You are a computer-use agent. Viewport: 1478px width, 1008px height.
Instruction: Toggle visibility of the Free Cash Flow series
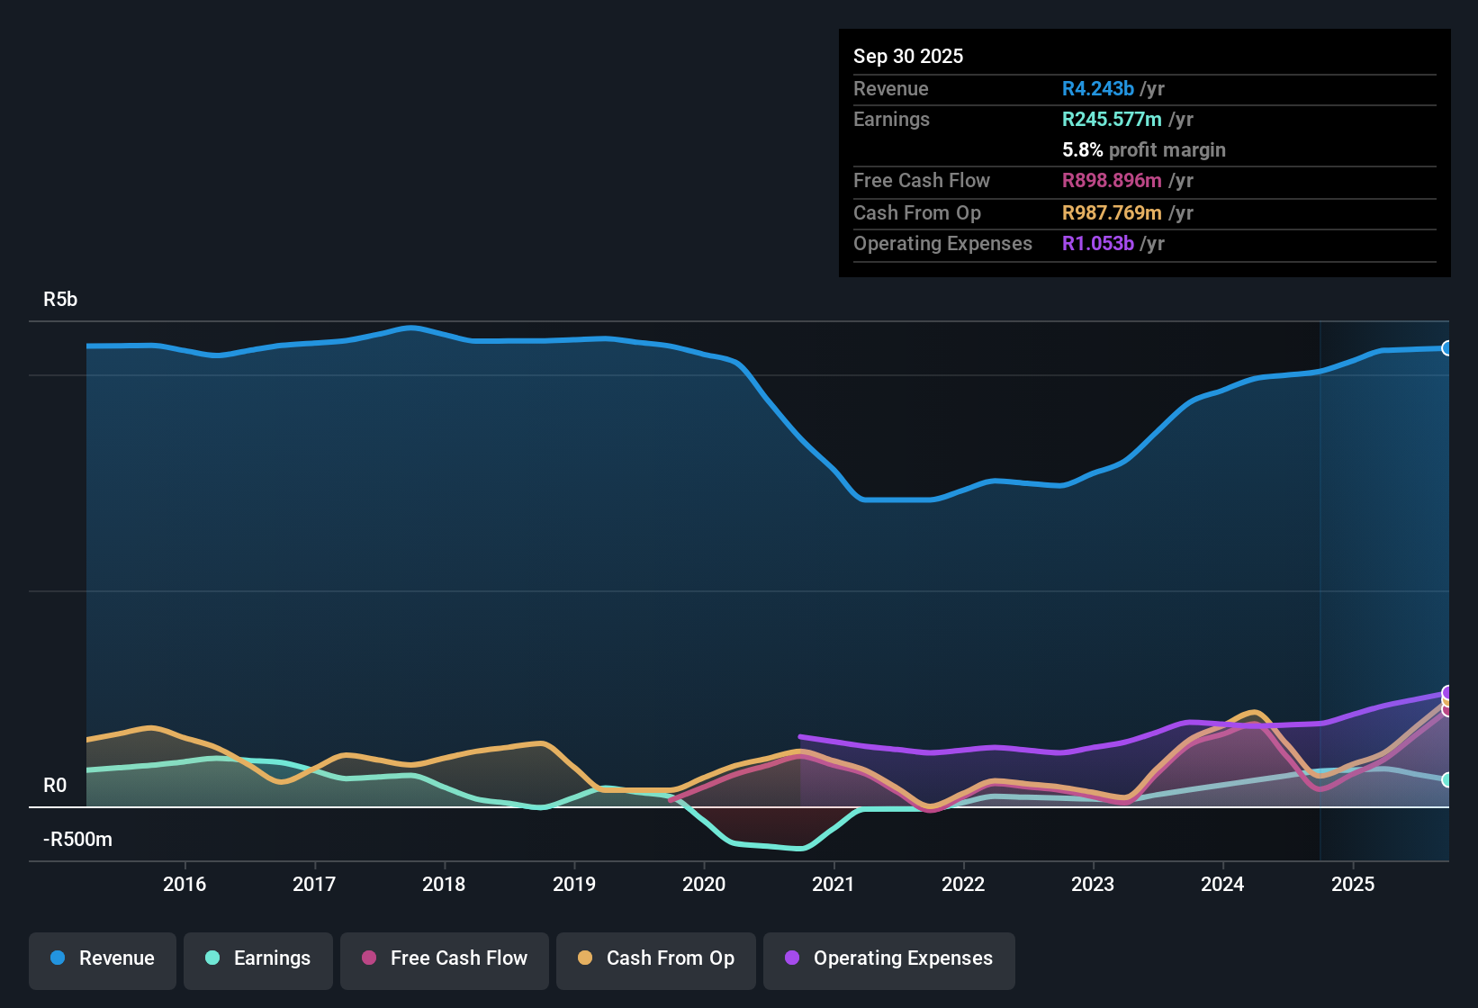(444, 958)
